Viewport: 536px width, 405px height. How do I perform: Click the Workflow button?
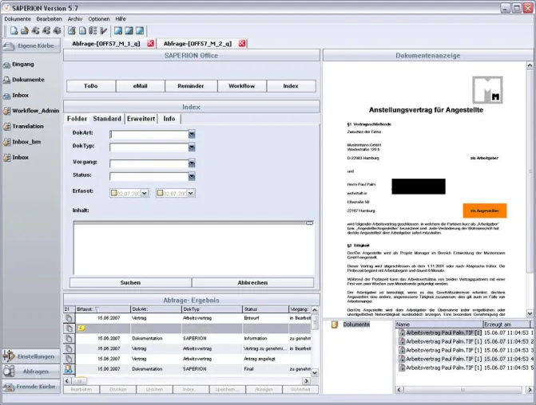point(242,86)
